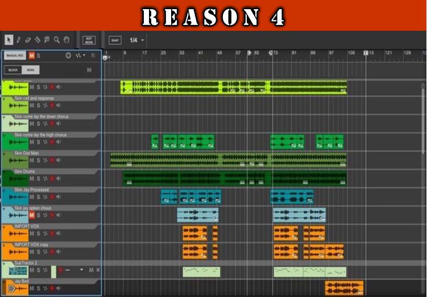Select the 'Skin Jay Processed' track name
The image size is (427, 297).
click(x=32, y=189)
